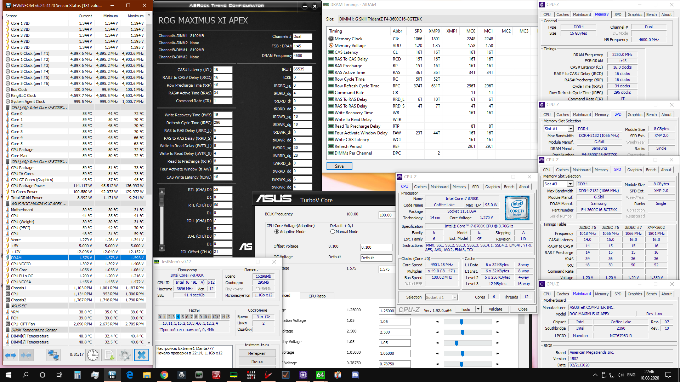Select Adaptive Mode radio button
680x382 pixels.
point(277,232)
